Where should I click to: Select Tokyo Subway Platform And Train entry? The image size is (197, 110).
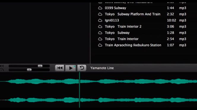click(x=142, y=14)
